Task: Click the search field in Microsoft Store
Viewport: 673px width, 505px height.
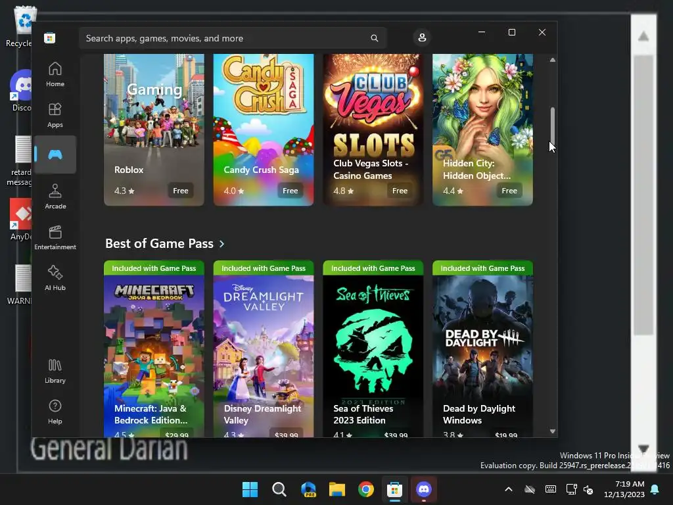Action: [233, 38]
